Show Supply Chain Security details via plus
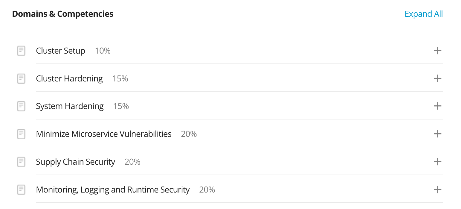 point(437,162)
